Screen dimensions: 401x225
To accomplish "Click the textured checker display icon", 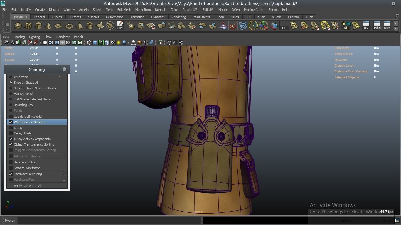I will tap(113, 42).
